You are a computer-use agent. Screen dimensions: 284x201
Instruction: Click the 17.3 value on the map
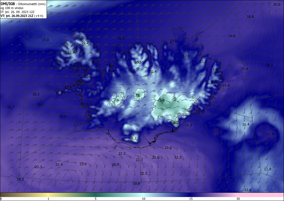(68, 87)
